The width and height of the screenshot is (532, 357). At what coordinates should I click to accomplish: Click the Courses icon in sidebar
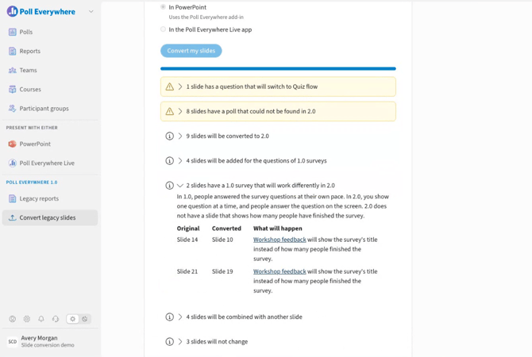[x=12, y=90]
